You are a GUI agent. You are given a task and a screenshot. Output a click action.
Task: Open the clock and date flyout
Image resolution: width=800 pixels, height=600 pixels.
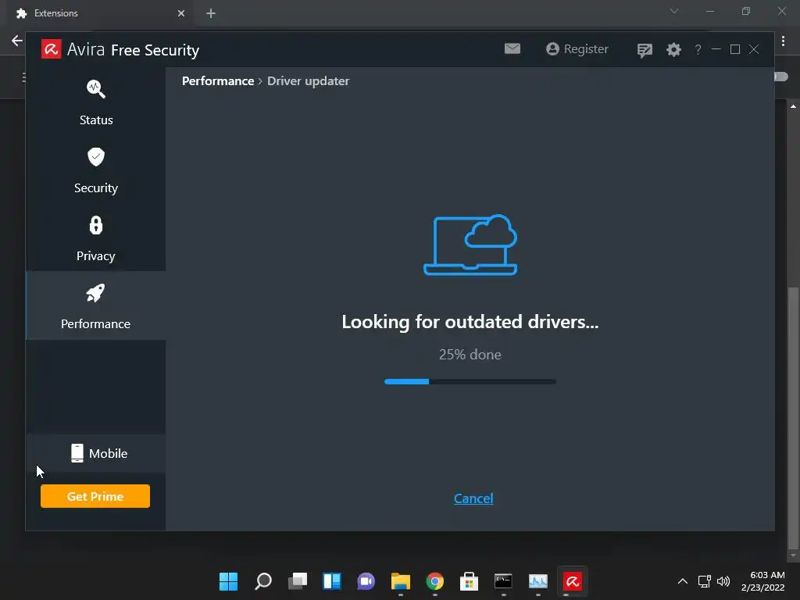[762, 581]
